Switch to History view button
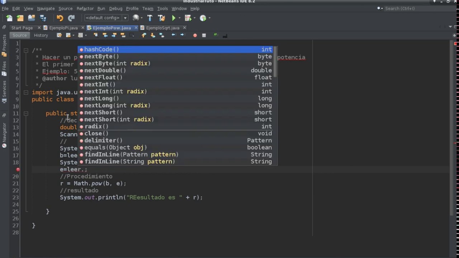 coord(41,35)
